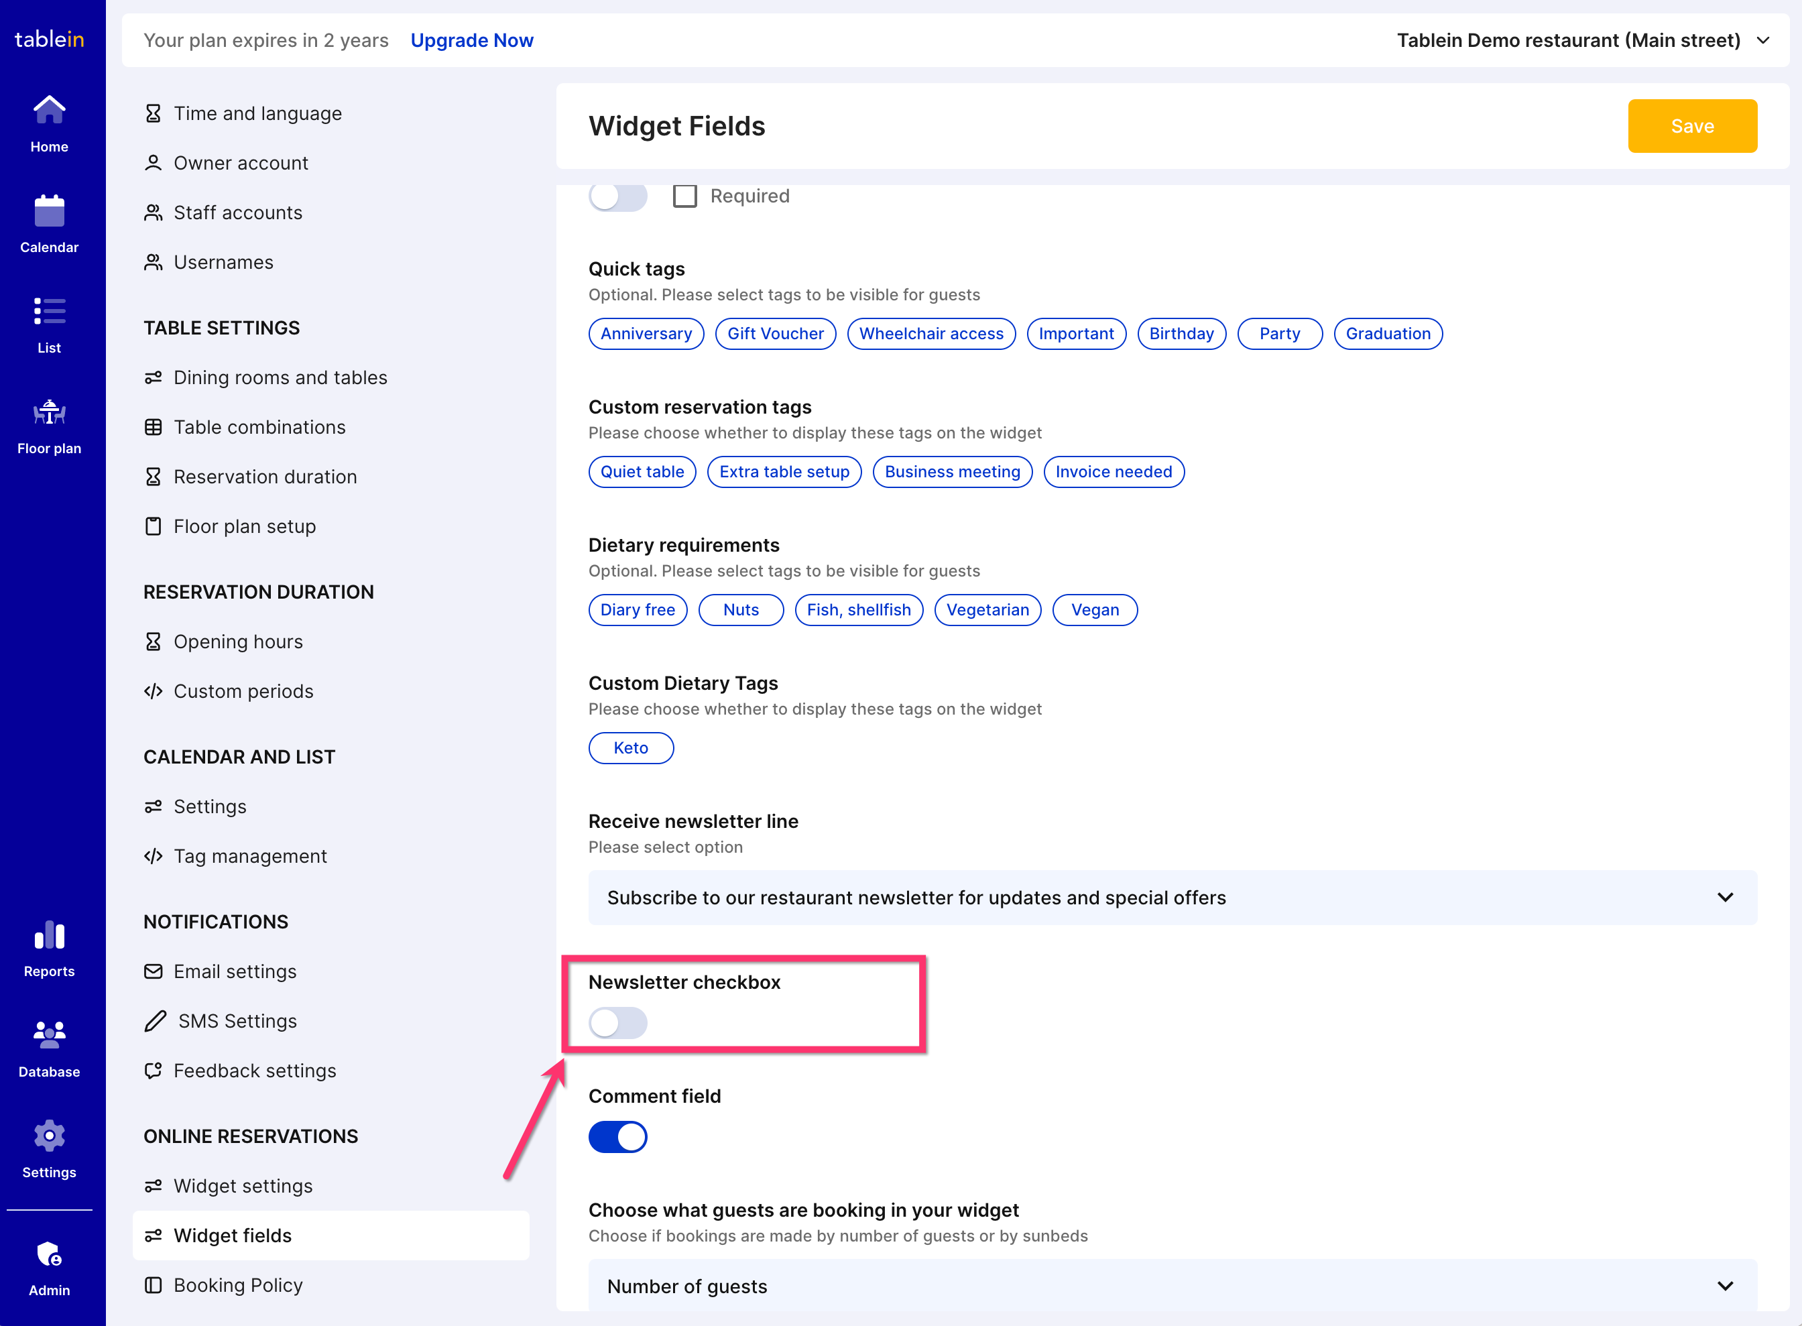Image resolution: width=1802 pixels, height=1326 pixels.
Task: Open Tag management in sidebar menu
Action: click(249, 855)
